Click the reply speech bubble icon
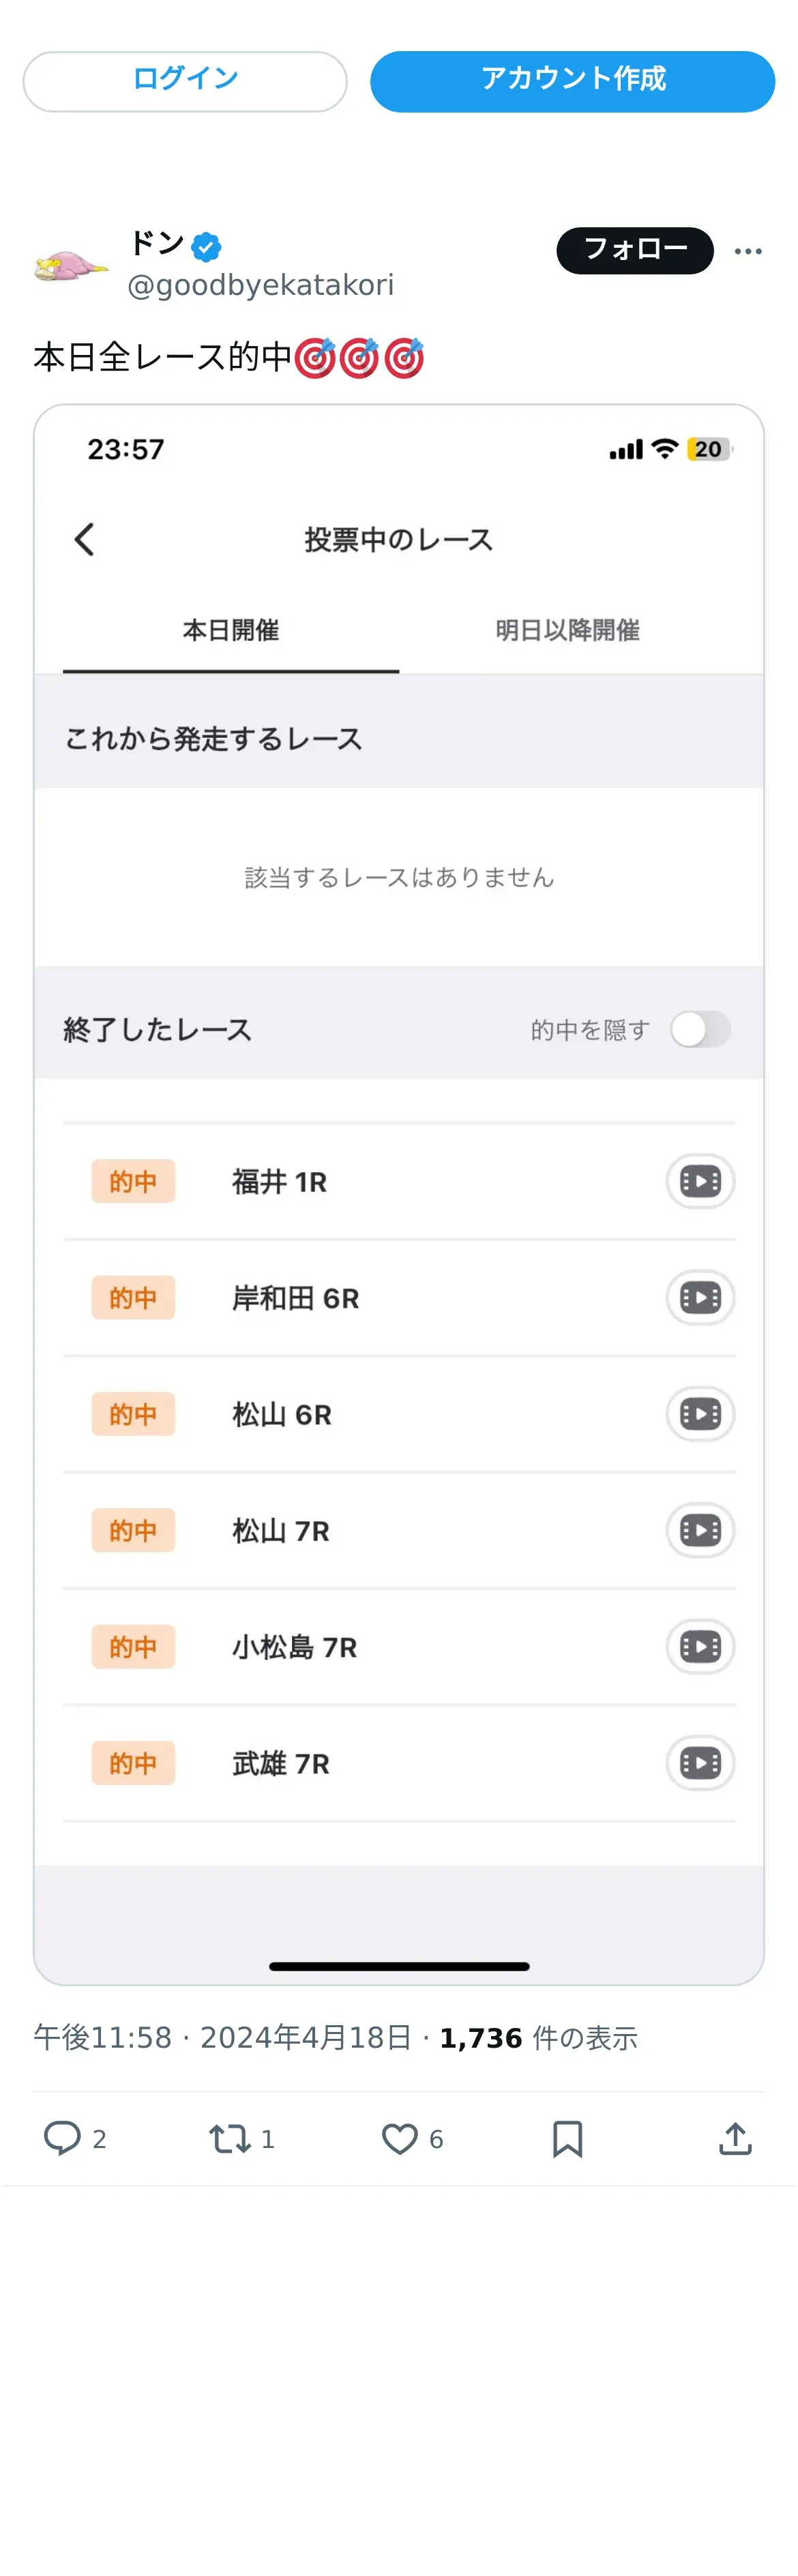Viewport: 798px width, 2576px height. click(x=62, y=2137)
